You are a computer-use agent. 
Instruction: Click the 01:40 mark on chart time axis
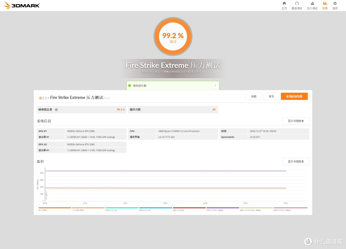point(85,203)
